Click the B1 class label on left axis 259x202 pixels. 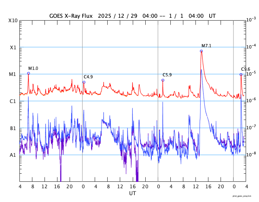pyautogui.click(x=13, y=128)
